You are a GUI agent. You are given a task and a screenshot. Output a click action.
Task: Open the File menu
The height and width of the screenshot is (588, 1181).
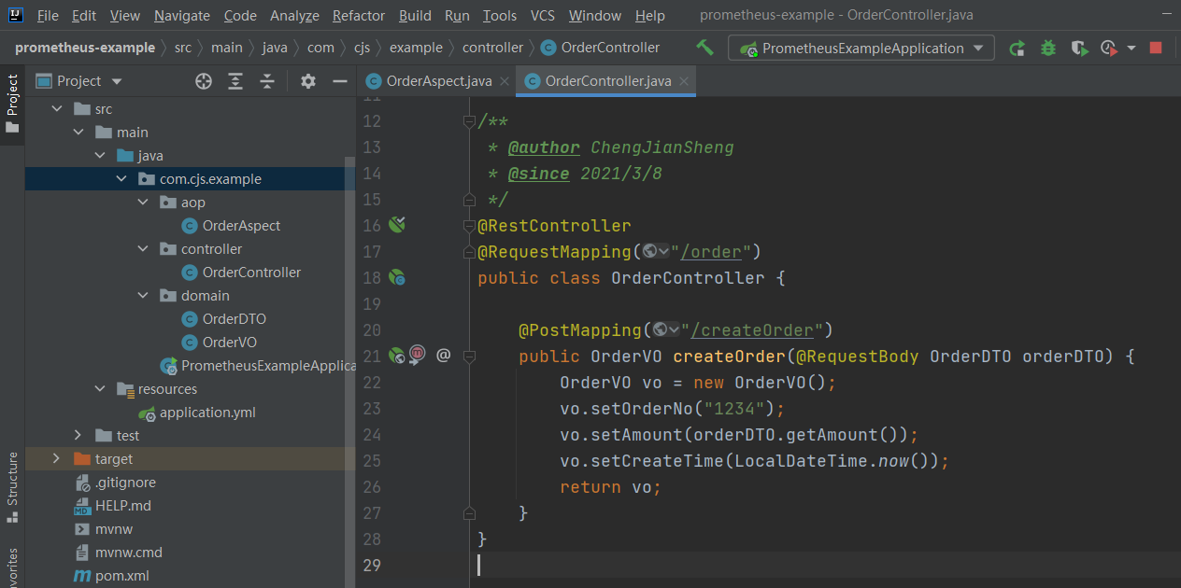48,16
